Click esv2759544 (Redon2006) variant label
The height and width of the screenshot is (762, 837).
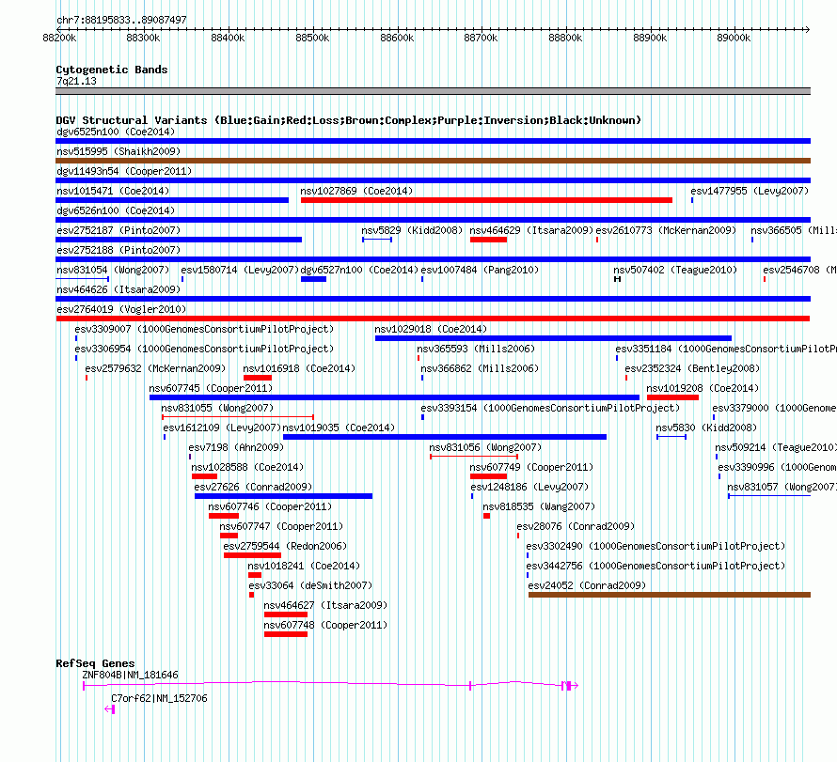click(x=285, y=546)
